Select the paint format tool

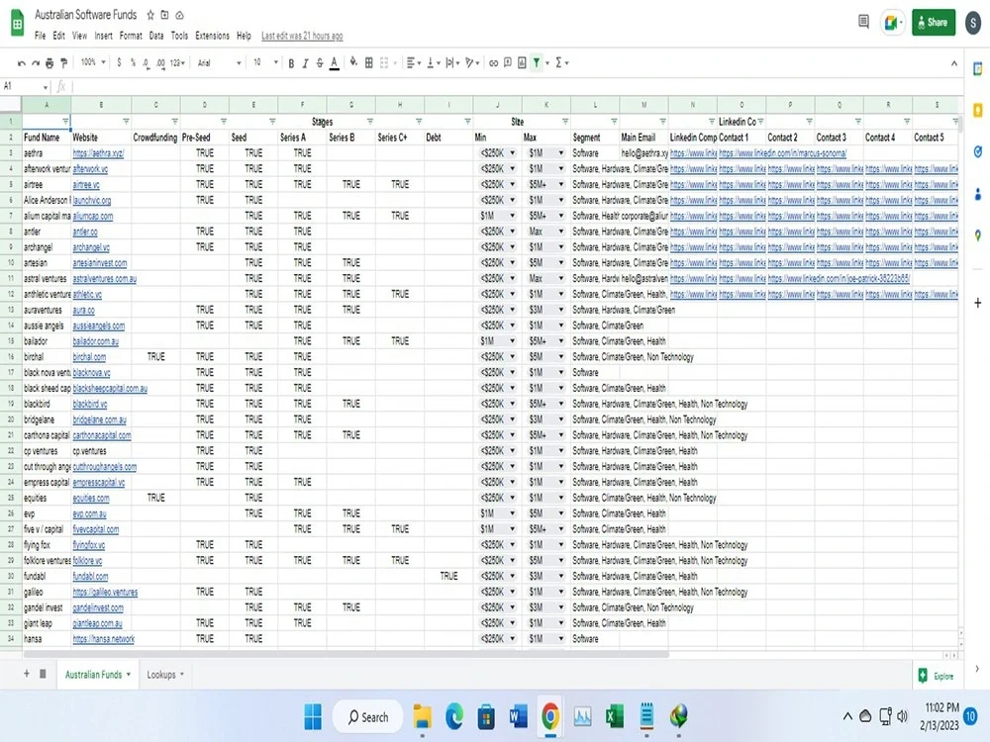(63, 63)
